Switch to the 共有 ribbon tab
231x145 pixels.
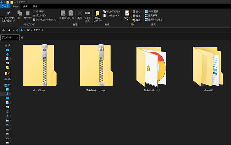pyautogui.click(x=25, y=6)
